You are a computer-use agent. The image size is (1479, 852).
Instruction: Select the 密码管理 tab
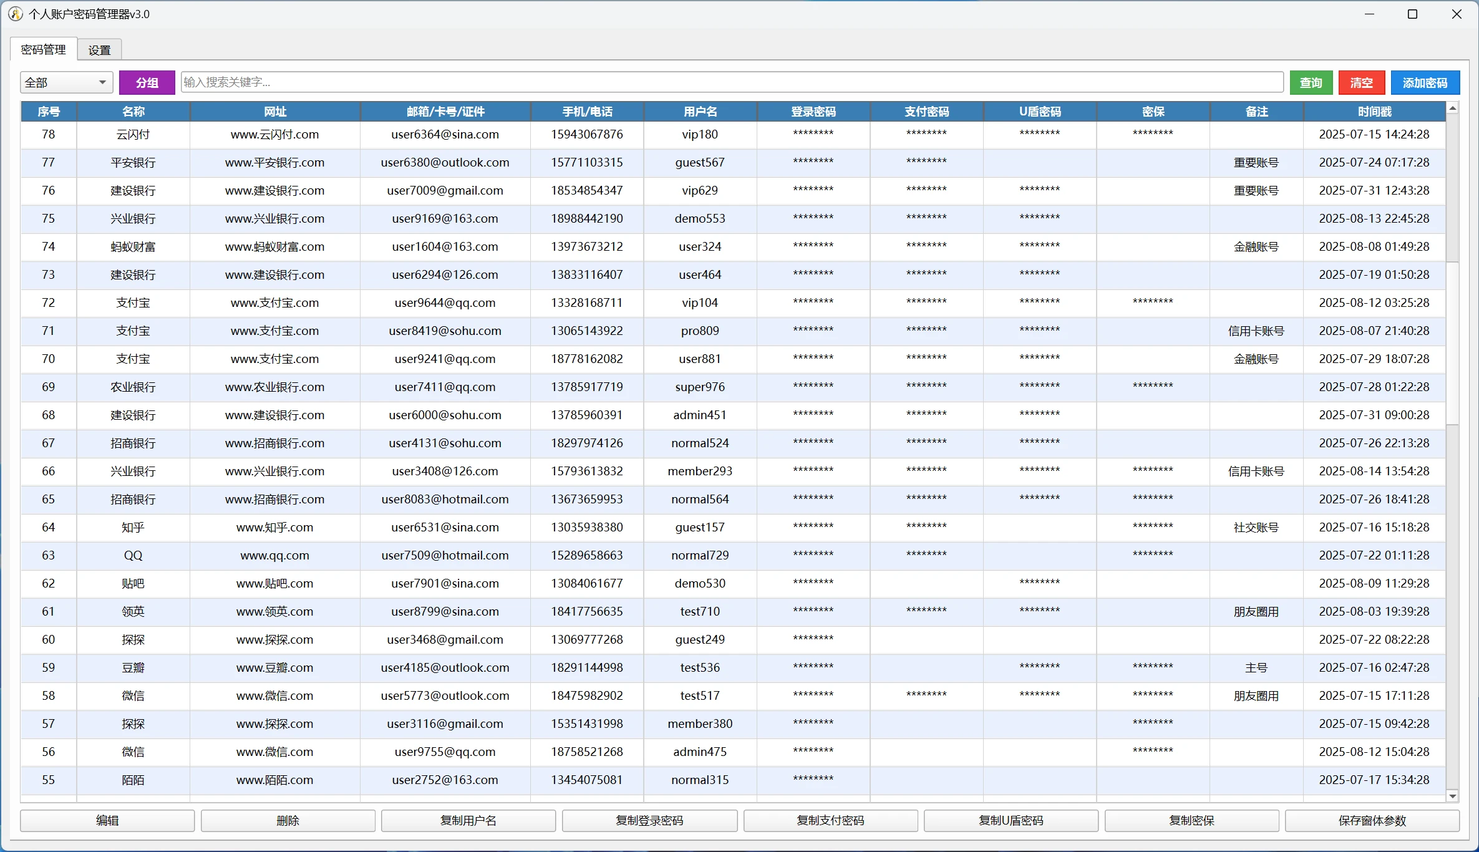click(43, 50)
